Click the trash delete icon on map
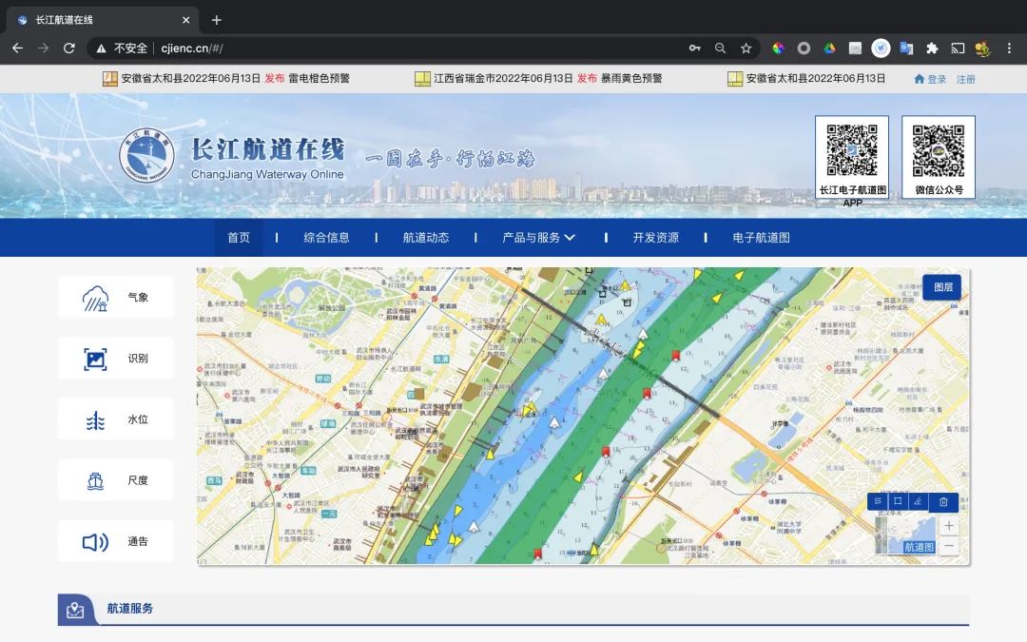 click(x=943, y=501)
